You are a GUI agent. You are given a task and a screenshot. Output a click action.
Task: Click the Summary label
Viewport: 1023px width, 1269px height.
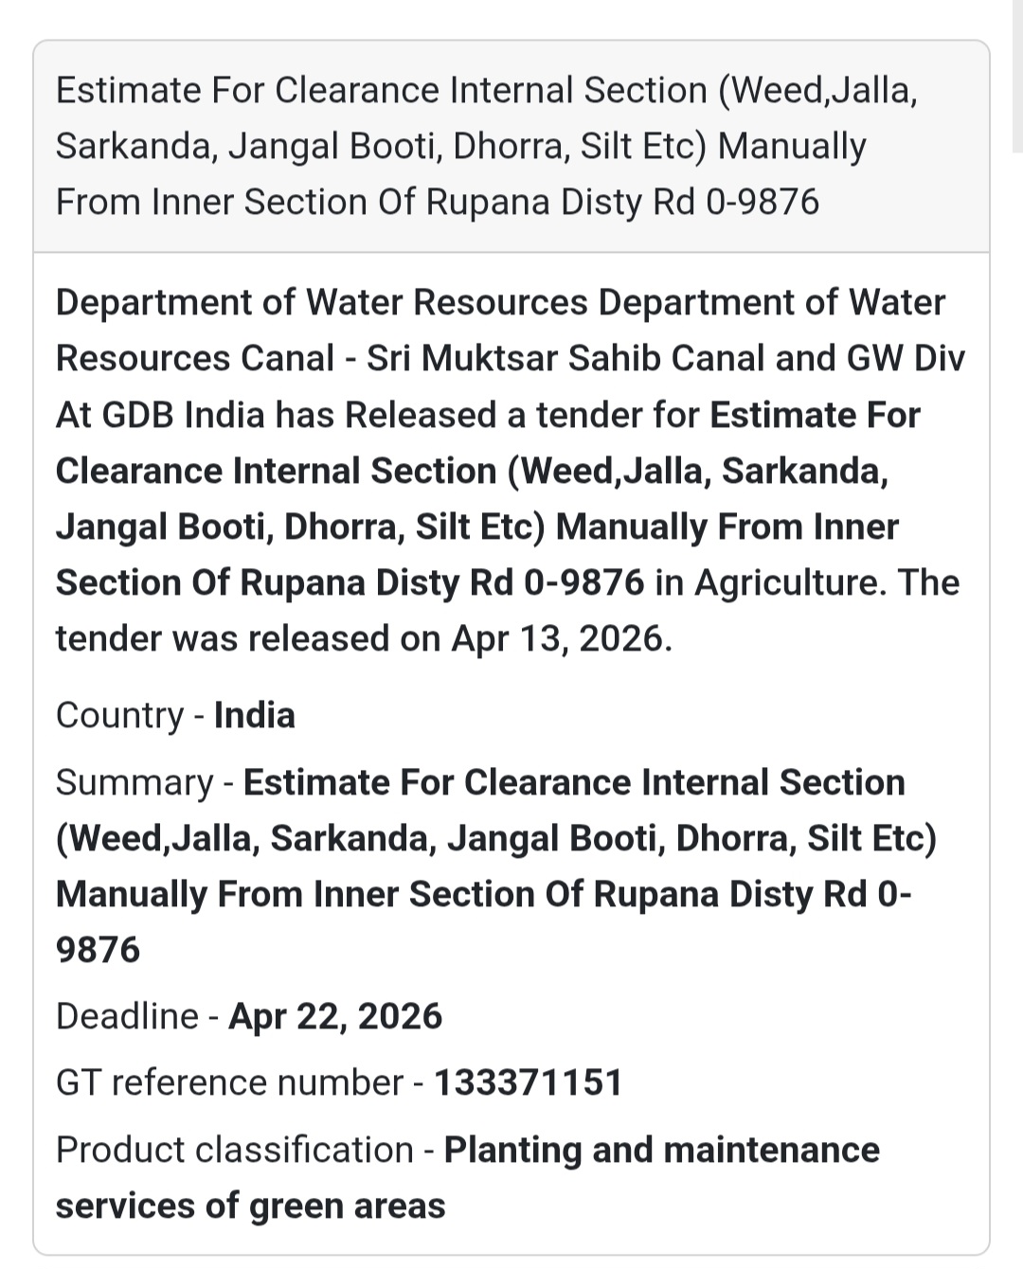pyautogui.click(x=135, y=783)
